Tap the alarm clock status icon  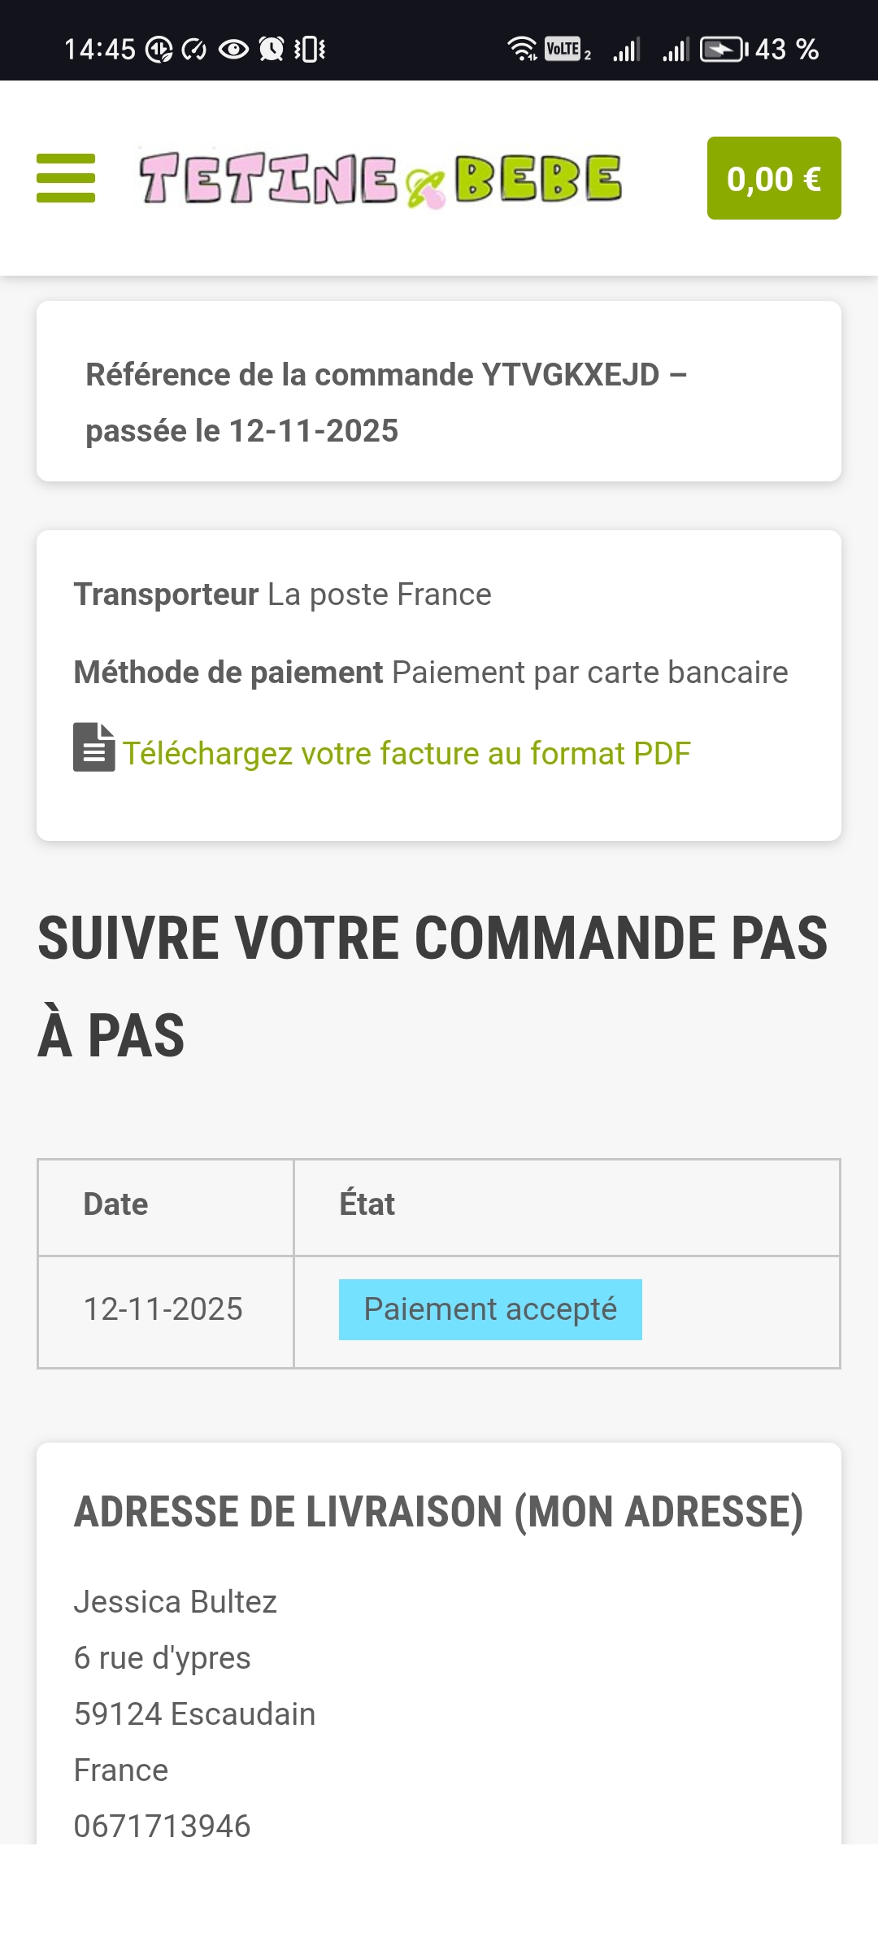point(272,50)
